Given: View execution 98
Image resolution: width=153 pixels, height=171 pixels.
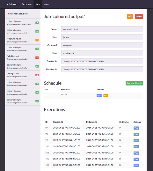Looking at the screenshot, I should [x=136, y=134].
